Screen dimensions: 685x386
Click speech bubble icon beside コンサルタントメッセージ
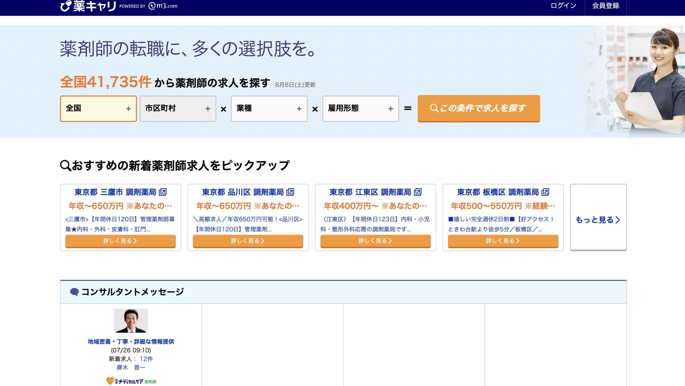74,292
